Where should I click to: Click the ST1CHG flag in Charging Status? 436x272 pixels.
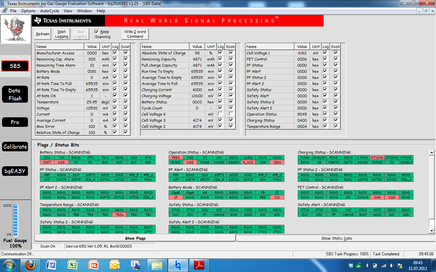[x=377, y=158]
